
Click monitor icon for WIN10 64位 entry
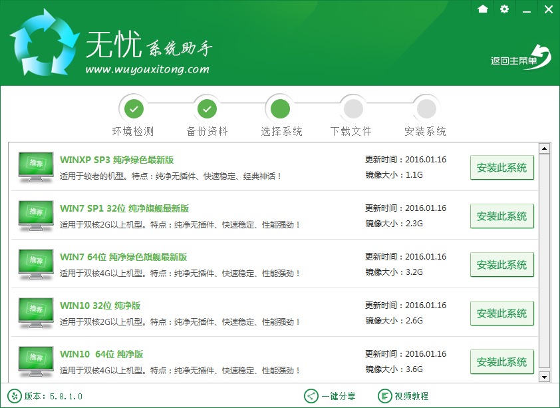pyautogui.click(x=36, y=361)
